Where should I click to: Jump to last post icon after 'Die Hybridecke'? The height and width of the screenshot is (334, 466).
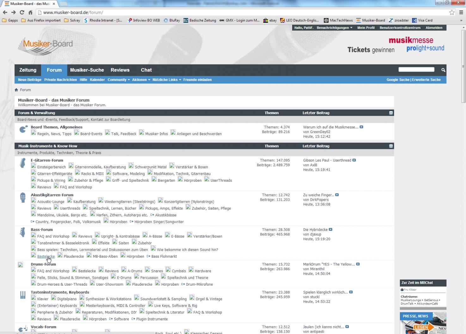pos(331,229)
